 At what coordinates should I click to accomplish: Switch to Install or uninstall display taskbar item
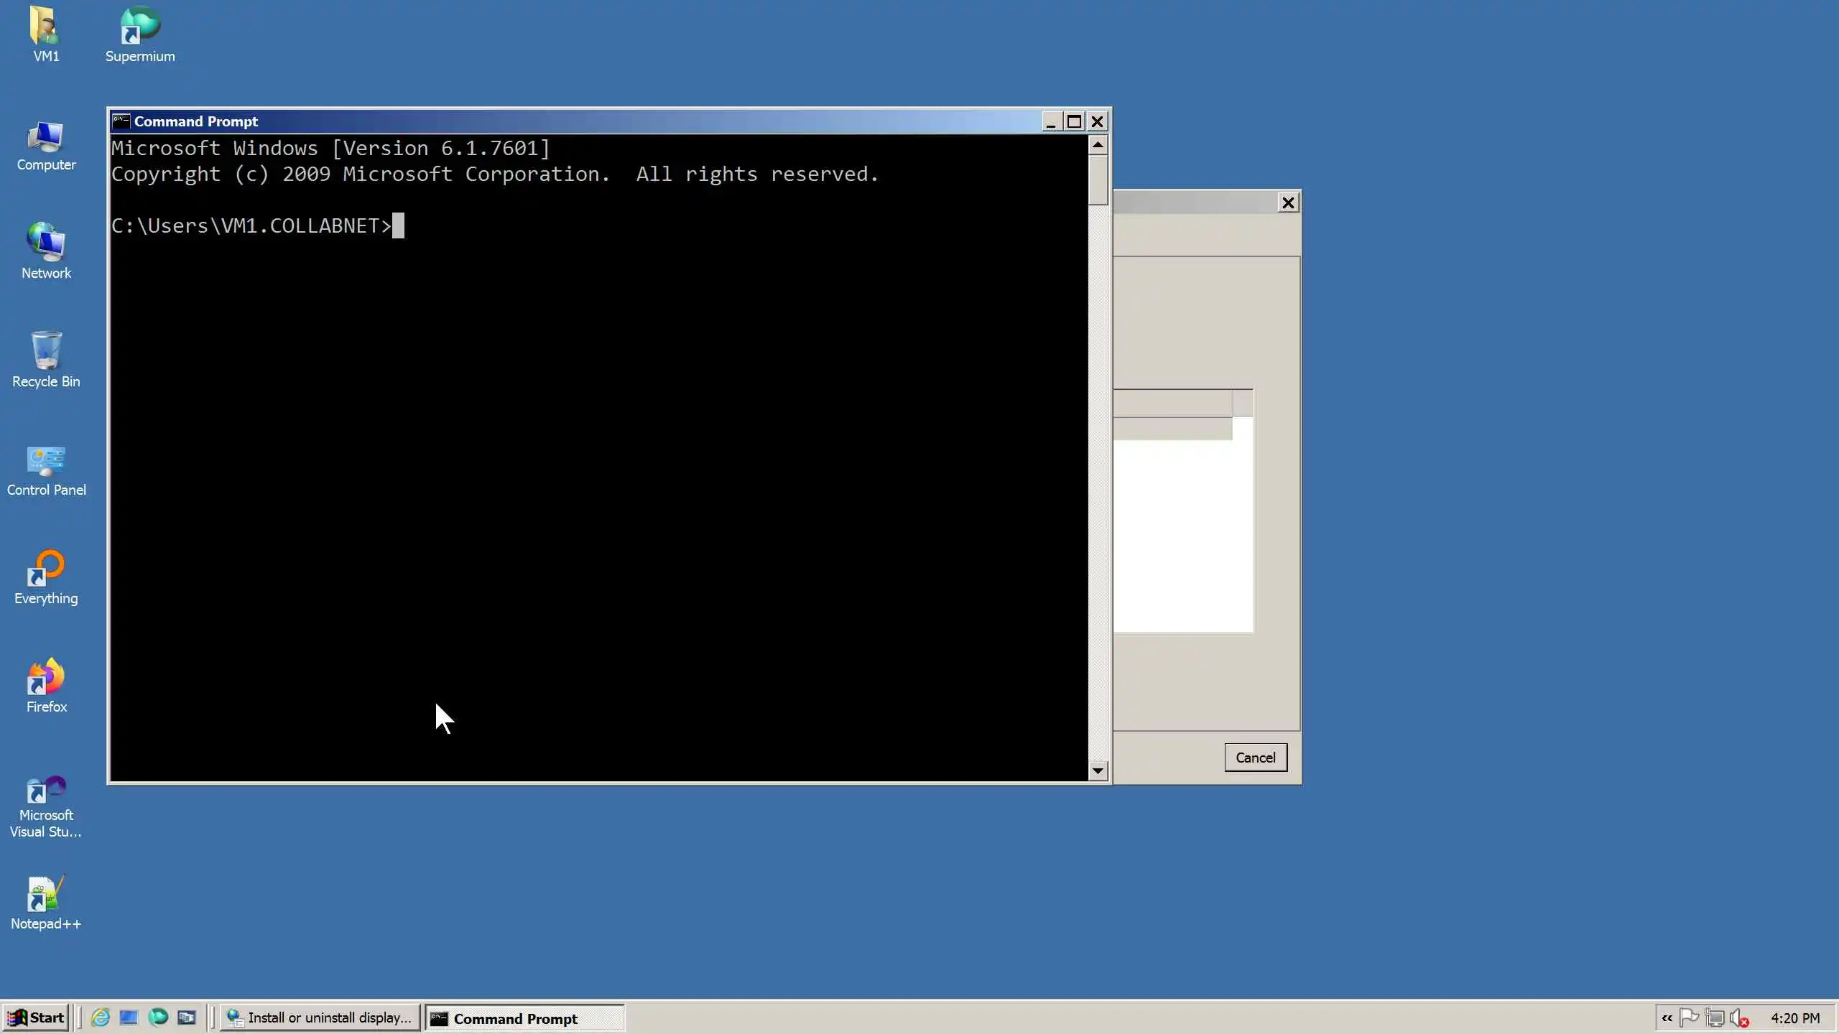tap(320, 1017)
